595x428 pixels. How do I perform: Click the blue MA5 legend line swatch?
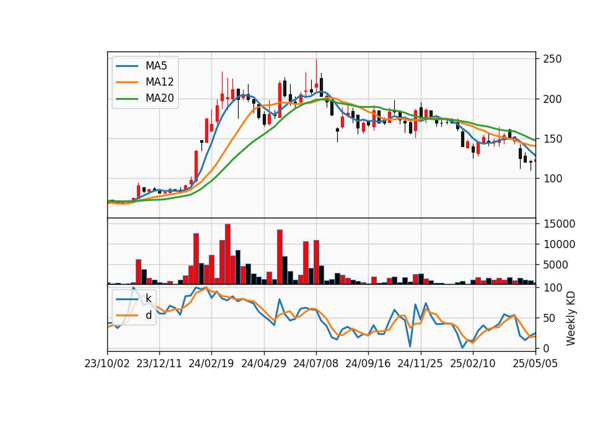tap(127, 66)
